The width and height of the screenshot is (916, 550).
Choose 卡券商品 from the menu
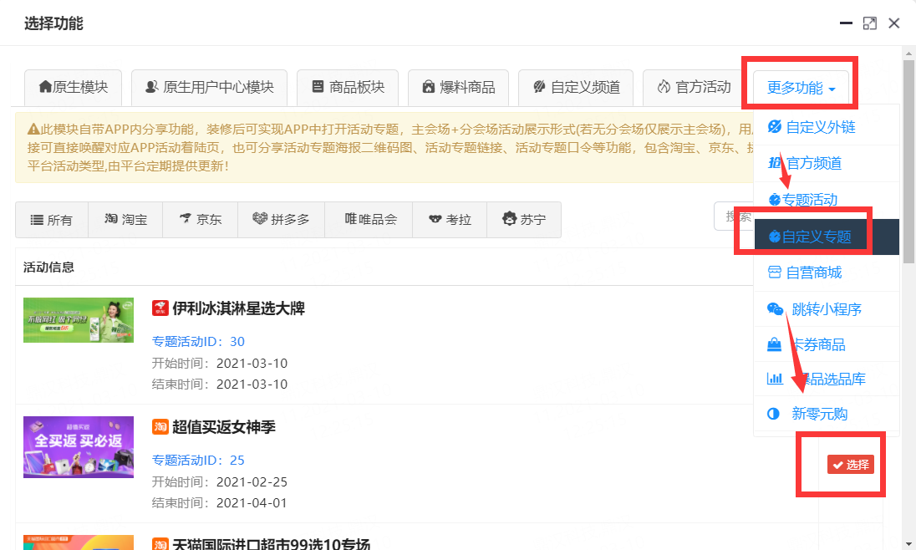826,344
